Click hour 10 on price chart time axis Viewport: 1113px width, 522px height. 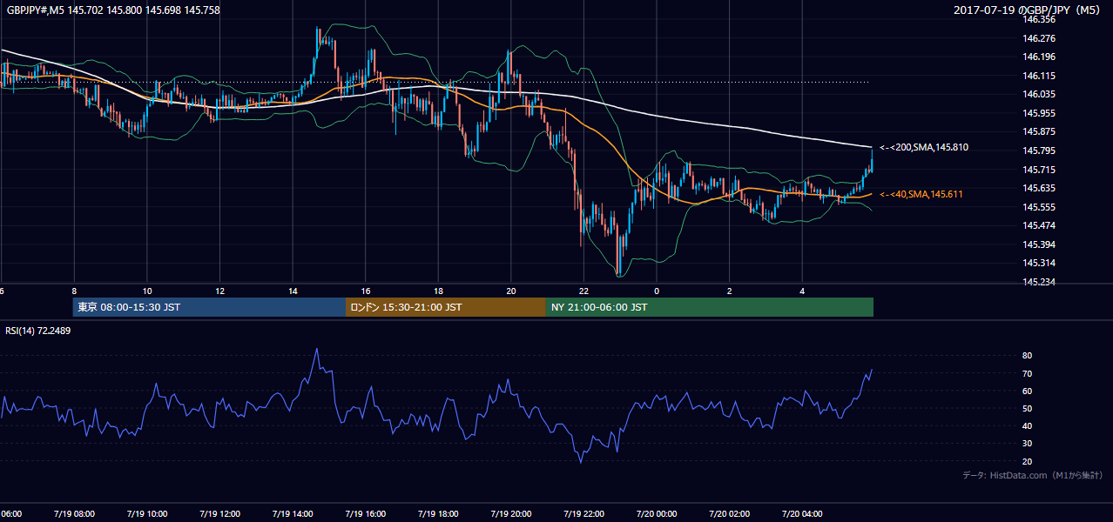(x=147, y=291)
